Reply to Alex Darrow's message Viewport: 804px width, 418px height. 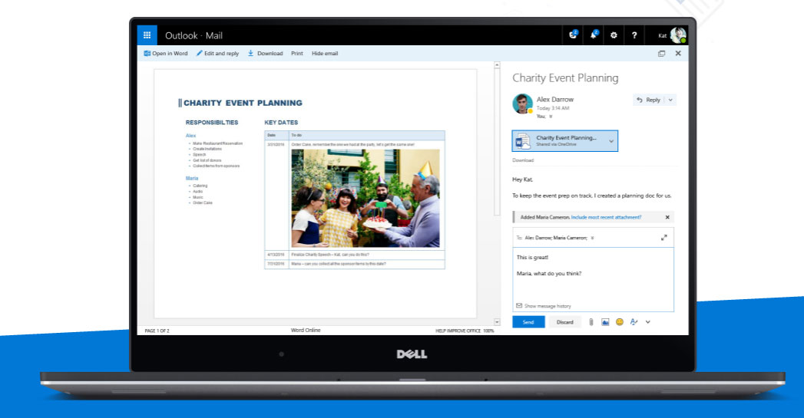pos(649,100)
